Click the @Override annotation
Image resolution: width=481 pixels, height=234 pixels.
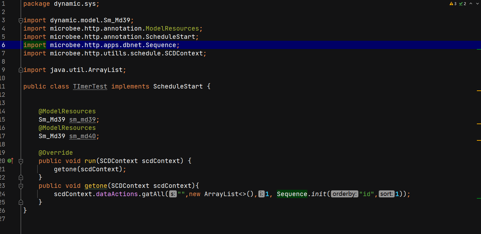(55, 152)
